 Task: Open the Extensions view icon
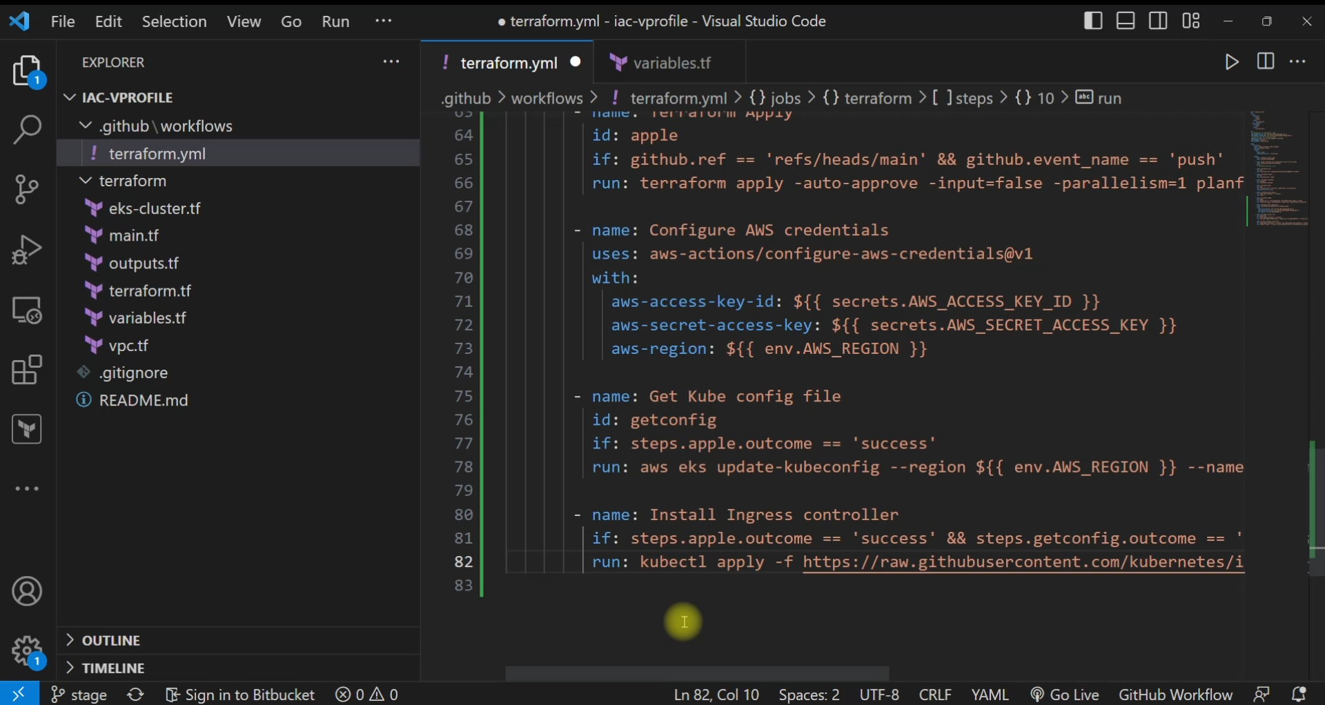(28, 370)
